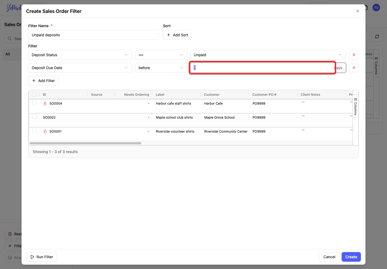Viewport: 387px width, 269px height.
Task: Click the horizontal scrollbar of the results table
Action: 85,143
